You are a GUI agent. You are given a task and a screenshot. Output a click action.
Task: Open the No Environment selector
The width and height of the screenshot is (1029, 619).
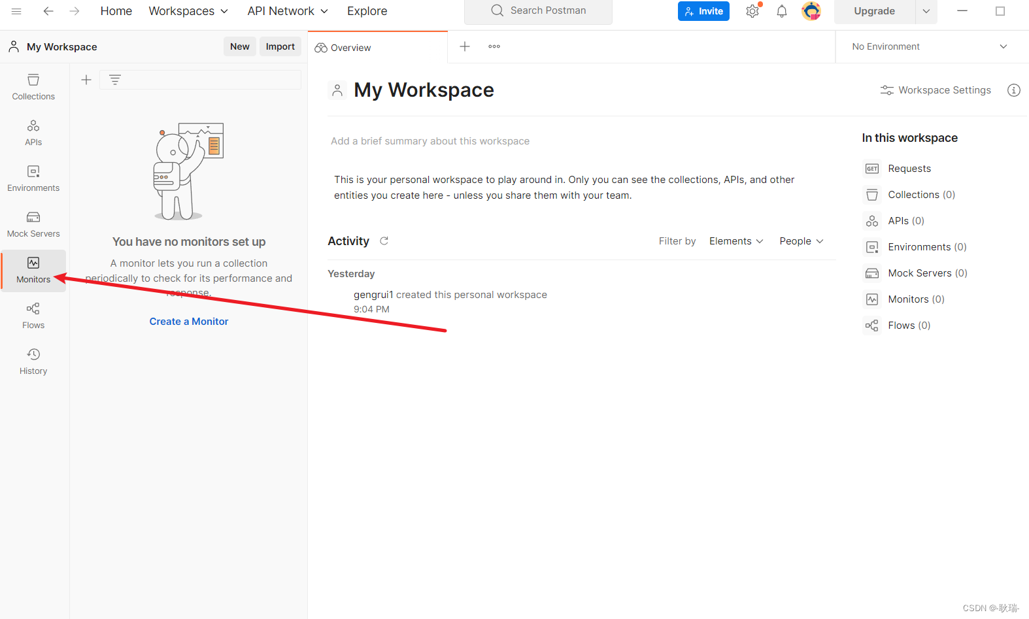click(930, 46)
